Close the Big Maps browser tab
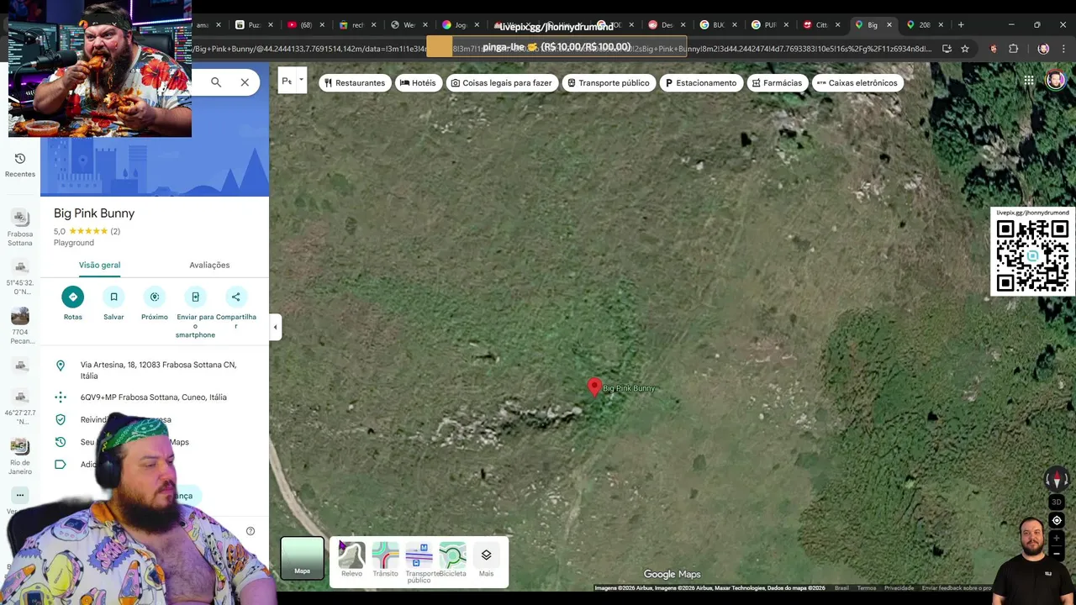This screenshot has width=1076, height=605. click(889, 24)
